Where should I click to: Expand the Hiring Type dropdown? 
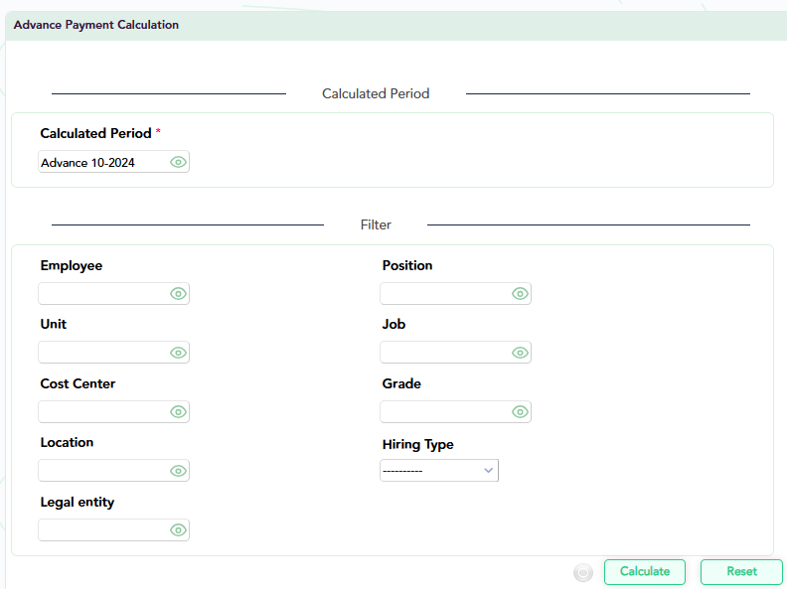439,471
